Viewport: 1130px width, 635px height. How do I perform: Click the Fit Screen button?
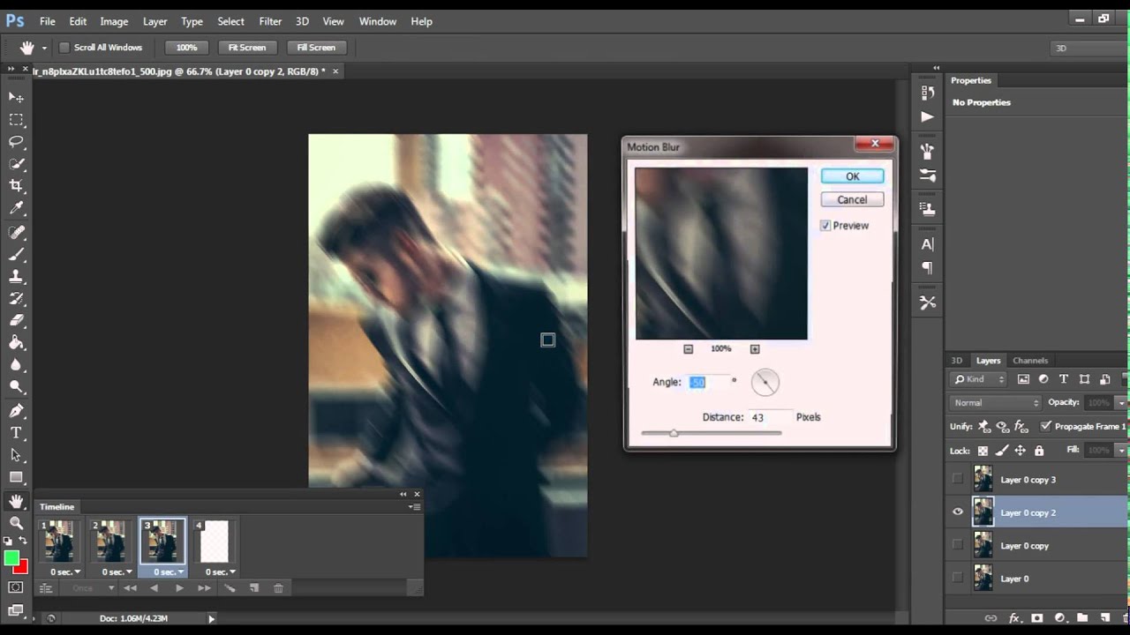[247, 48]
